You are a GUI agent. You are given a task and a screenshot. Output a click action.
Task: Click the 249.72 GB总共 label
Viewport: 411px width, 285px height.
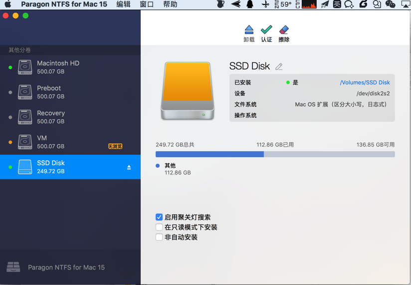point(175,145)
